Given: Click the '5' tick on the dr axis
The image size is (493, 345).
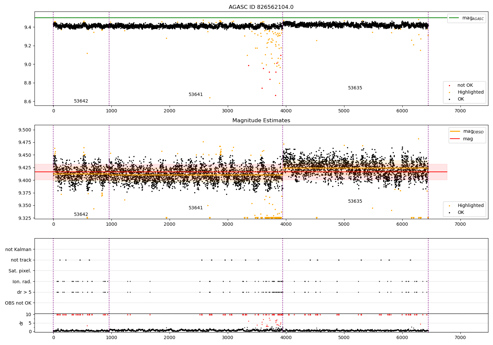Looking at the screenshot, I should click(x=30, y=323).
